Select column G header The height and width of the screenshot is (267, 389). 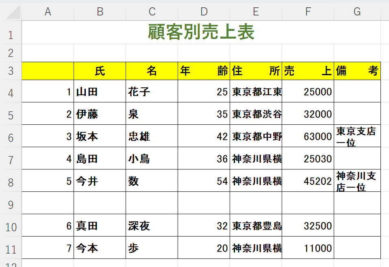pyautogui.click(x=357, y=12)
